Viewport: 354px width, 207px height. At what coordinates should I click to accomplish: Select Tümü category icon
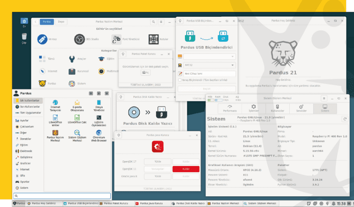click(42, 59)
